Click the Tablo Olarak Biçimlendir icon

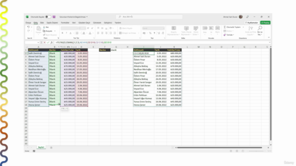(x=186, y=28)
